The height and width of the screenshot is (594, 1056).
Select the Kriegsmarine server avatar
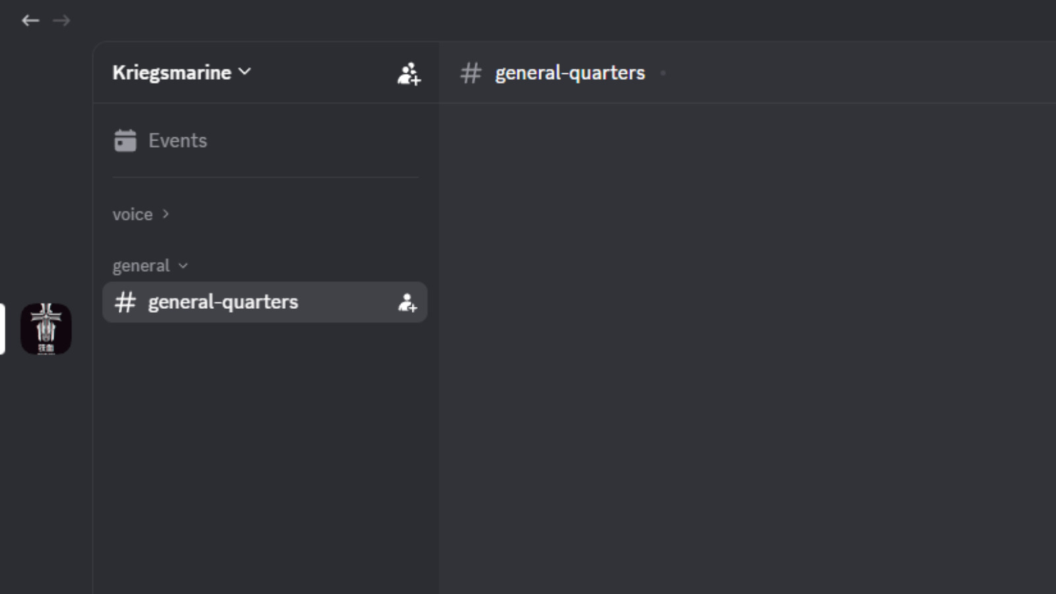[x=46, y=329]
